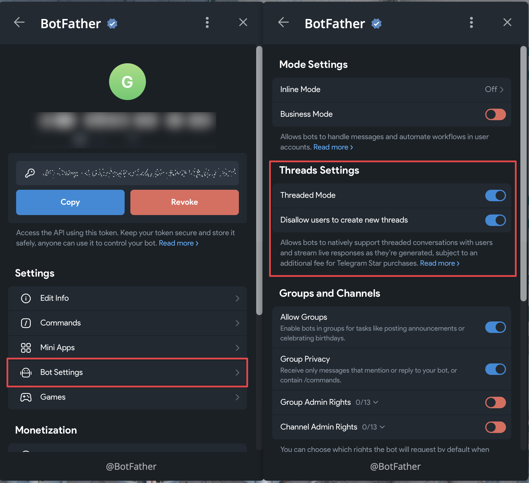
Task: Open the three-dot menu in left panel
Action: point(207,22)
